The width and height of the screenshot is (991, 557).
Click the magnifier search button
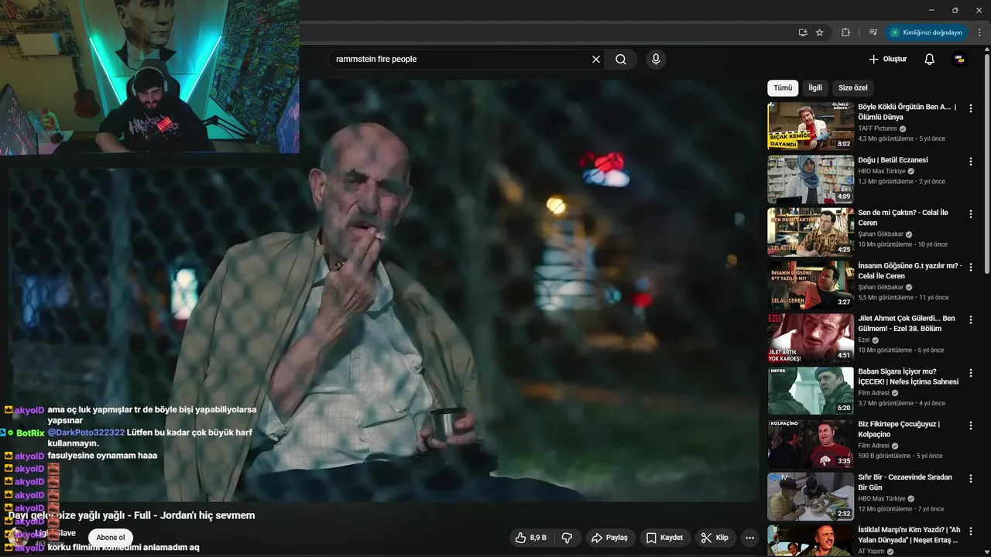[621, 60]
